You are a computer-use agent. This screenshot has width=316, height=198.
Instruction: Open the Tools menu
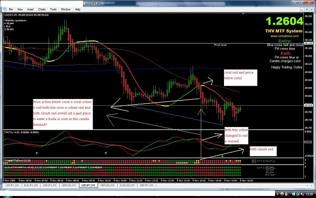(53, 9)
